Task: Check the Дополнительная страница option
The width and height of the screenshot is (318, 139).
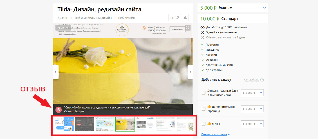Action: point(204,109)
